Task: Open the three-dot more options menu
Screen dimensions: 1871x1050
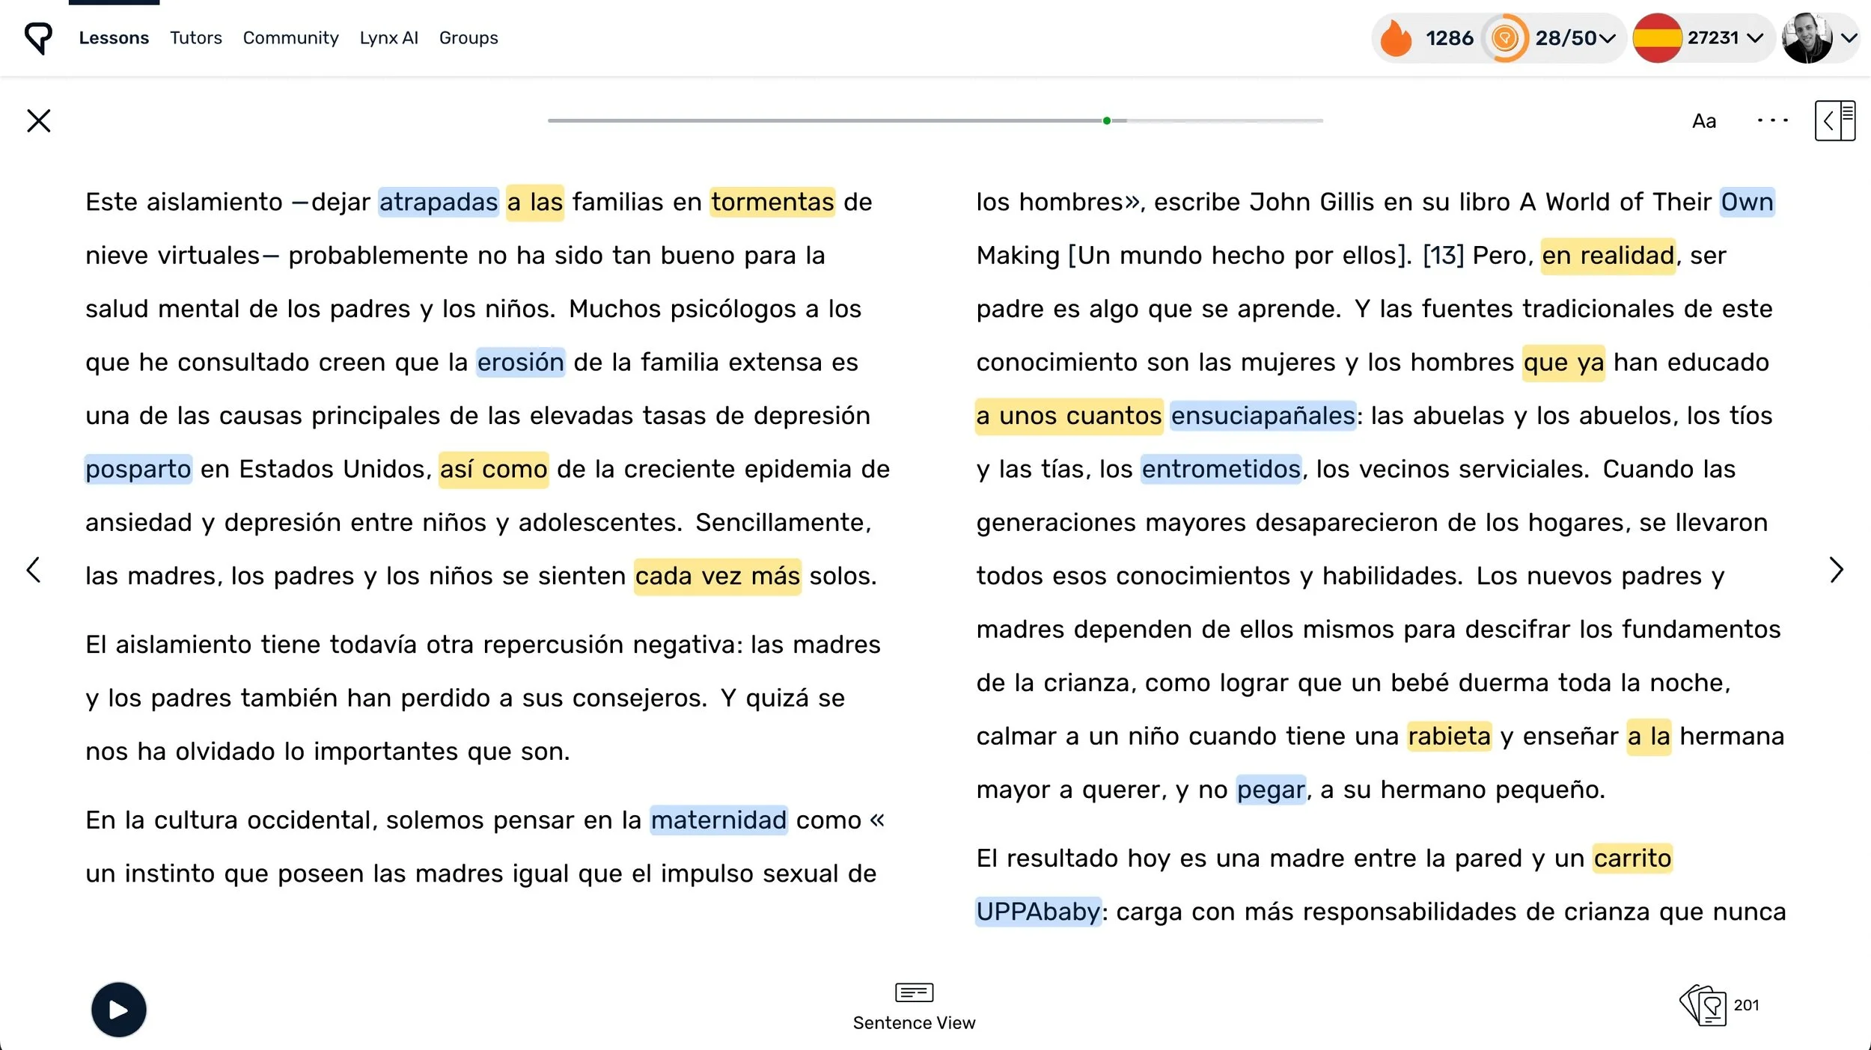Action: (1772, 120)
